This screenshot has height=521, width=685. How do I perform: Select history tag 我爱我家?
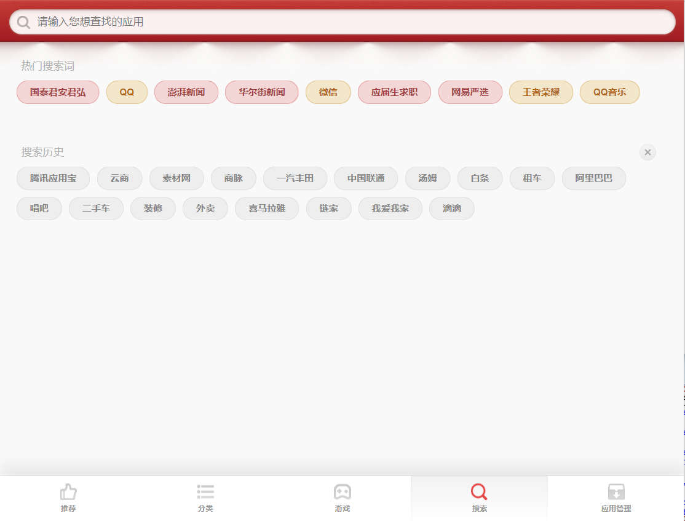tap(390, 209)
